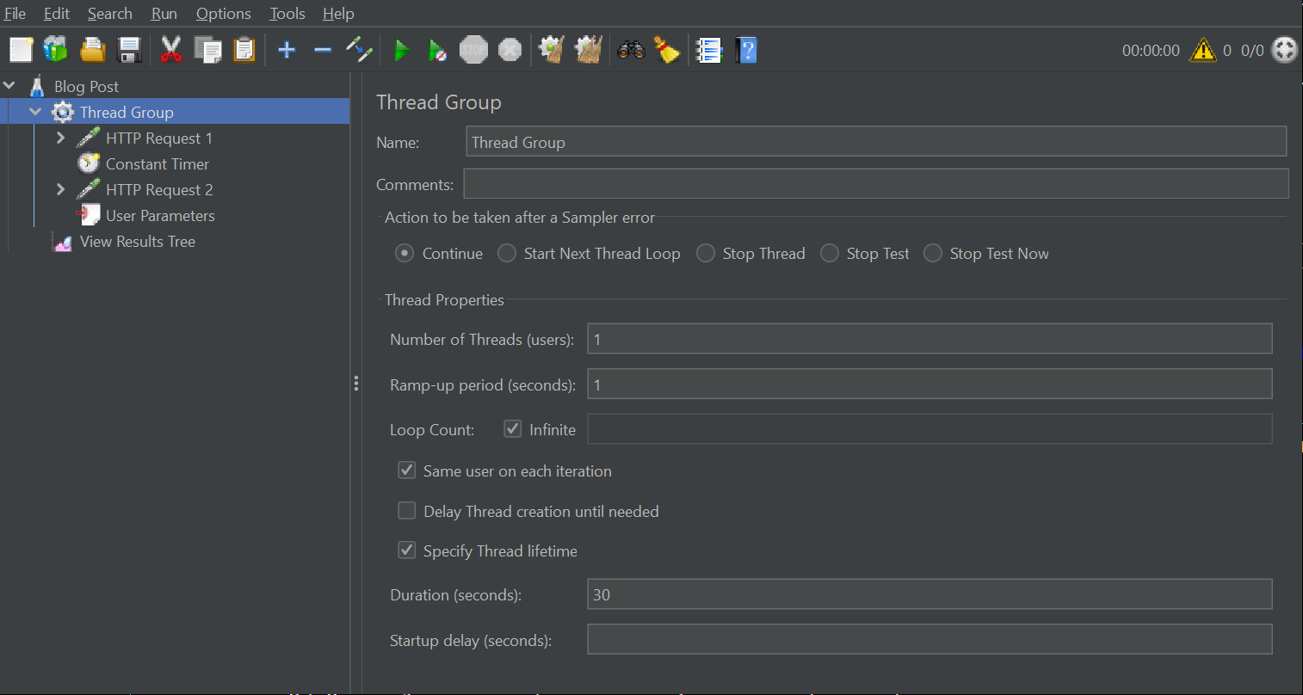The height and width of the screenshot is (695, 1303).
Task: Collapse the Thread Group tree node
Action: point(35,112)
